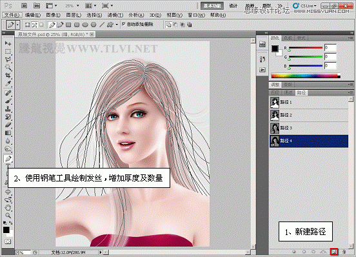Image resolution: width=356 pixels, height=257 pixels.
Task: Launch Mini Bridge from the application bar
Action: tap(37, 6)
